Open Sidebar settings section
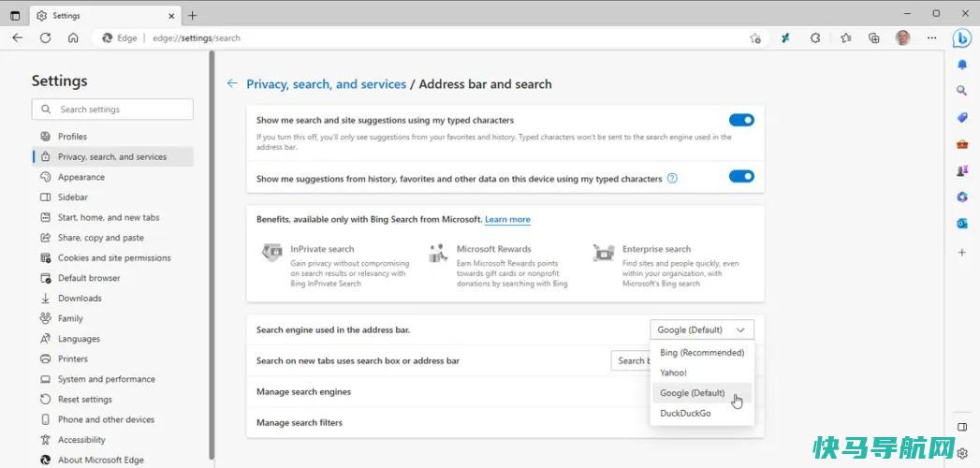This screenshot has width=980, height=468. 112,197
